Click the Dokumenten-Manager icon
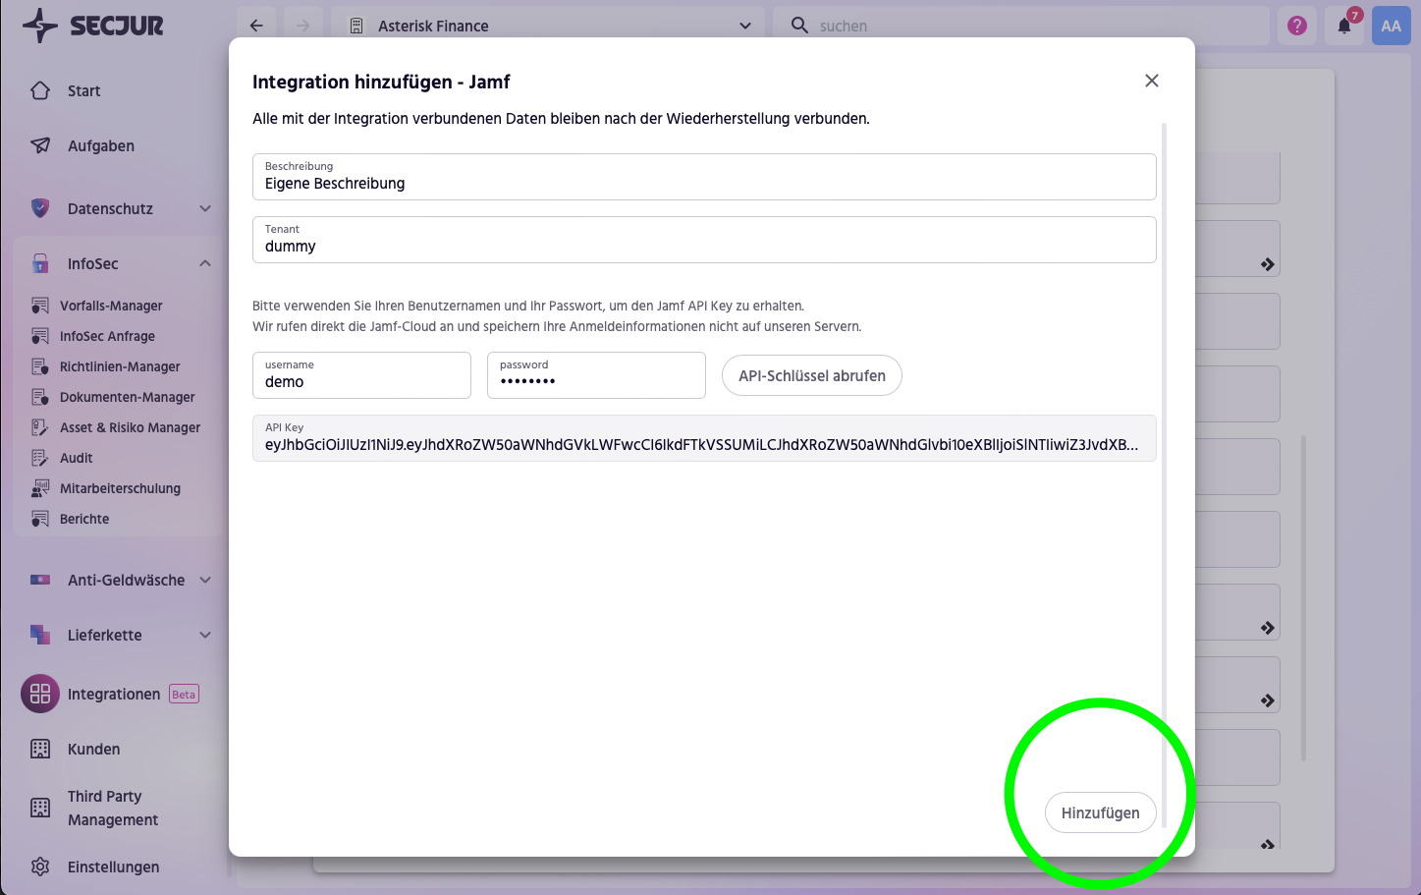 40,397
